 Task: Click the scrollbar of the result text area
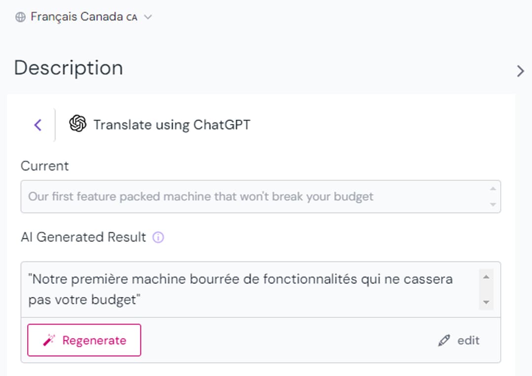486,289
